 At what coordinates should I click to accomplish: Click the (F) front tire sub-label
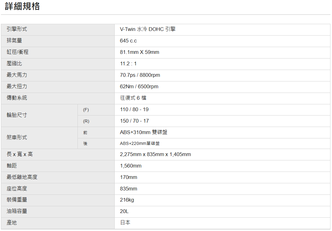pyautogui.click(x=86, y=110)
